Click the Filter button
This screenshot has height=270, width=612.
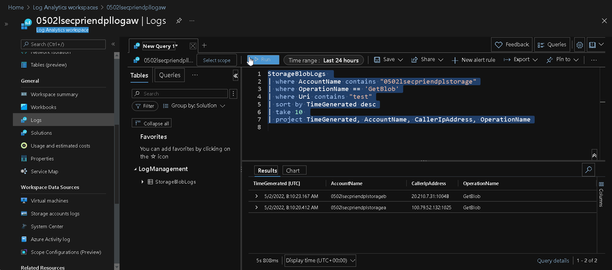coord(145,106)
